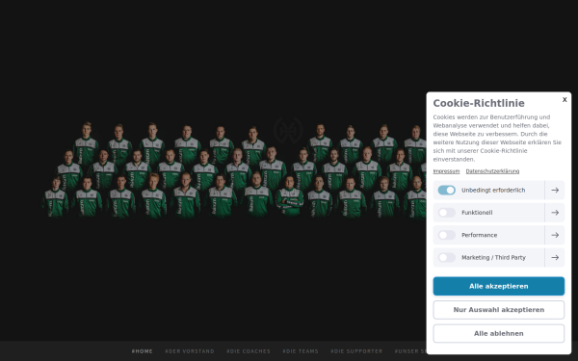This screenshot has height=361, width=578.
Task: Choose Nur Auswahl akzeptieren
Action: [498, 310]
